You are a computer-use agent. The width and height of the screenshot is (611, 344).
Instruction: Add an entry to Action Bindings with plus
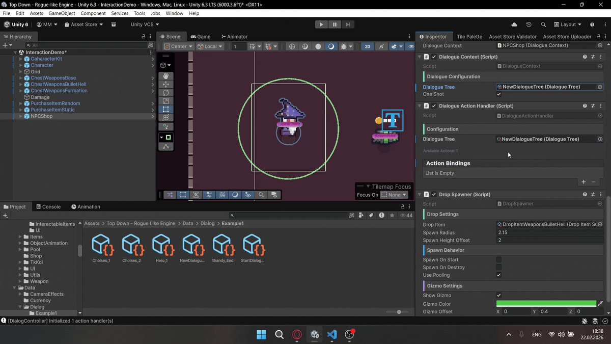click(584, 182)
